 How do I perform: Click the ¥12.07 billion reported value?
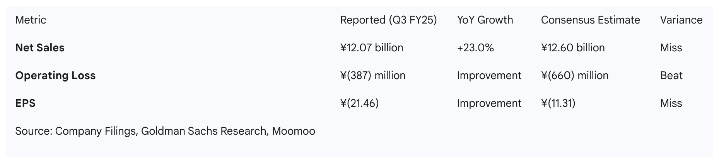[371, 48]
